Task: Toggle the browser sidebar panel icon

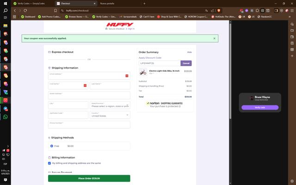Action: [276, 11]
